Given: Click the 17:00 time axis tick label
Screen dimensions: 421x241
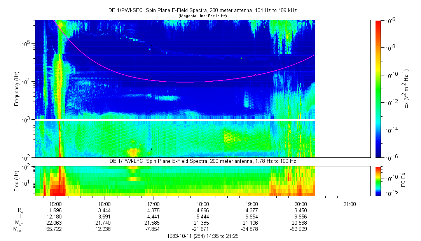Looking at the screenshot, I should (154, 204).
